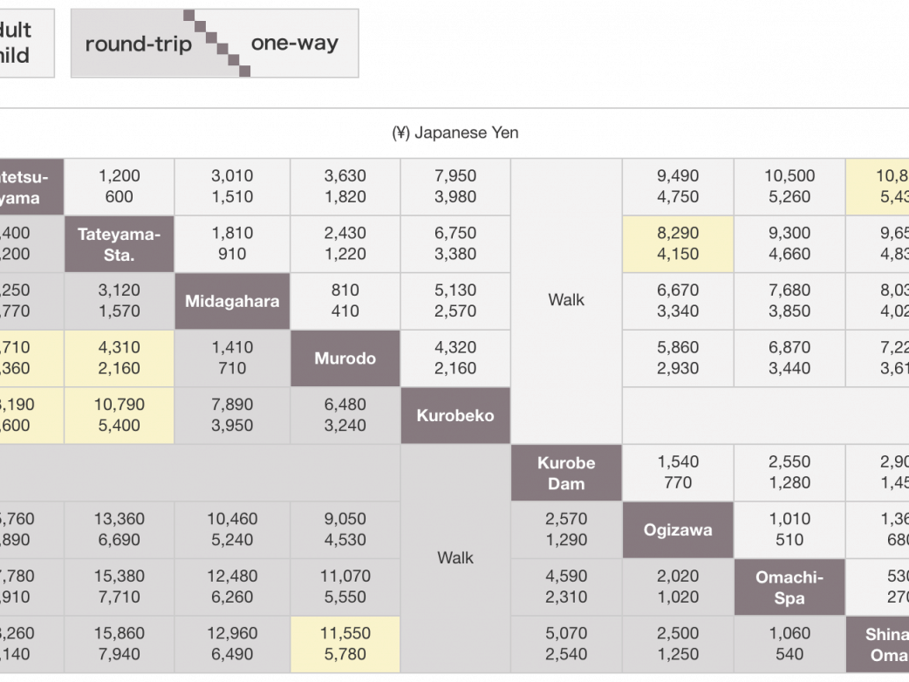Click the (¥) Japanese Yen label
Screen dimensions: 909x682
(x=454, y=133)
